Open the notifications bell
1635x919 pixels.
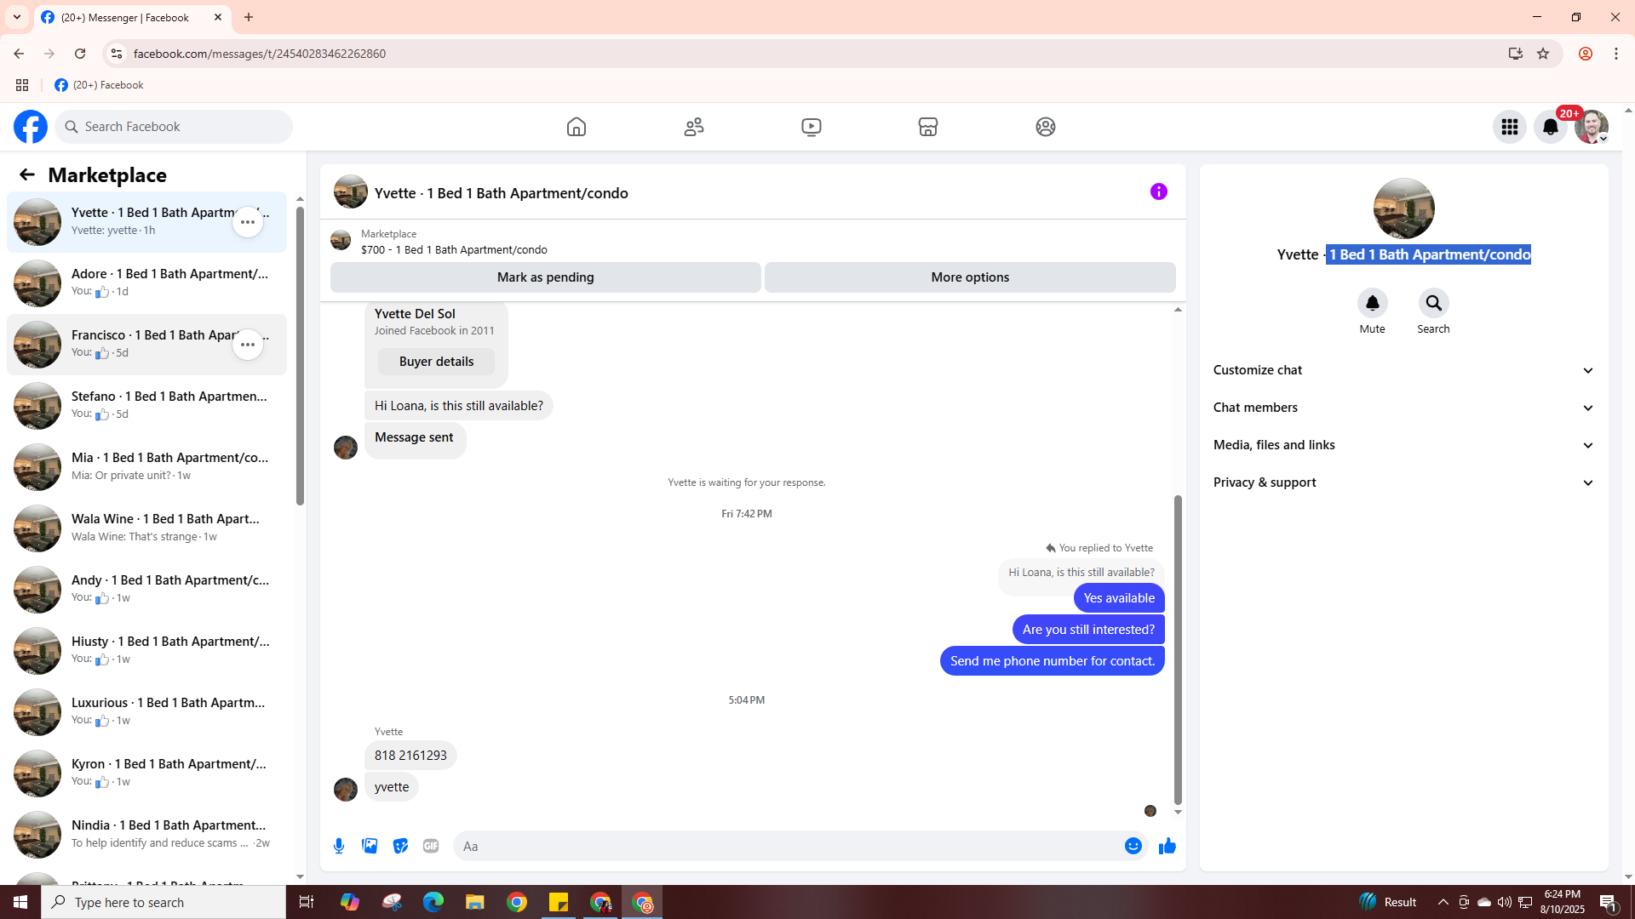(x=1550, y=127)
